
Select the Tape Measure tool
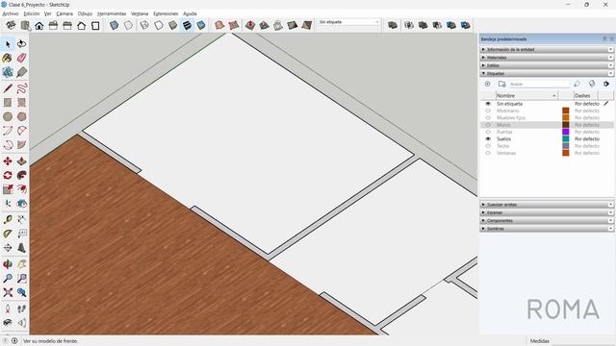8,219
